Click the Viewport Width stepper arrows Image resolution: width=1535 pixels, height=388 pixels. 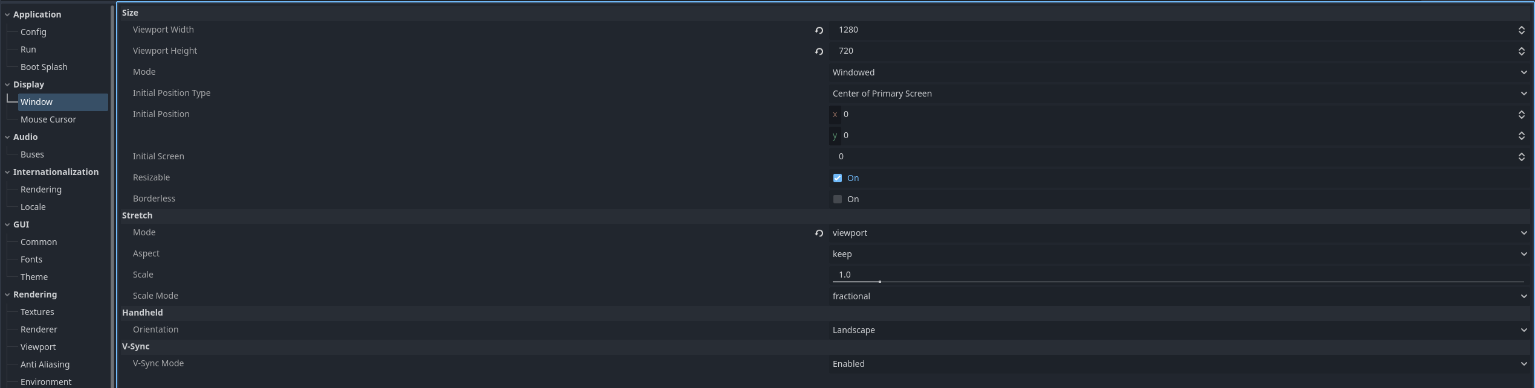1521,30
